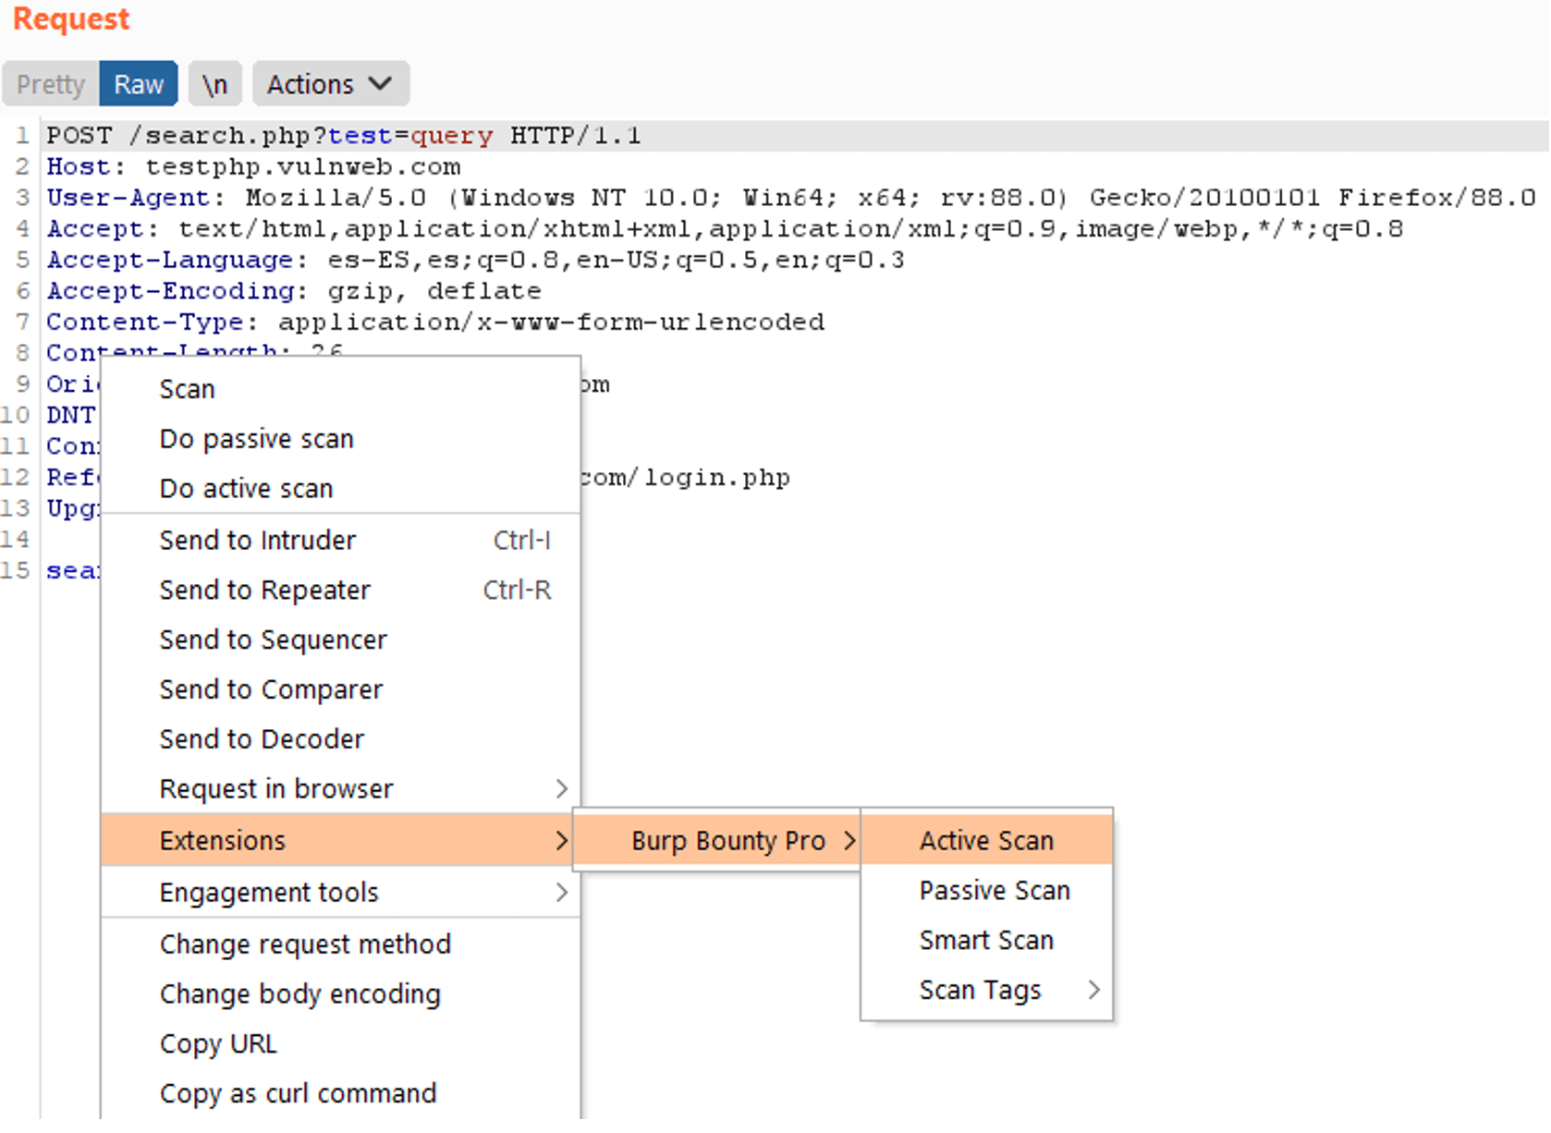Start a Burp Bounty Active Scan

985,840
